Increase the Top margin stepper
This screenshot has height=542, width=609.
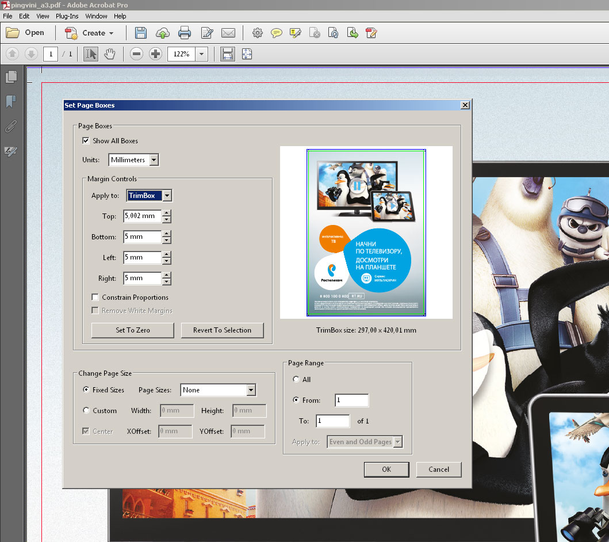167,213
